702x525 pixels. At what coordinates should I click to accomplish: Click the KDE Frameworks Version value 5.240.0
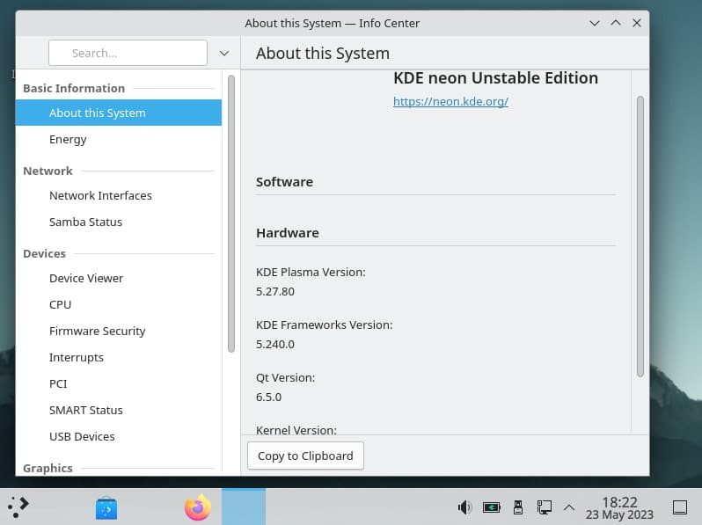coord(275,344)
